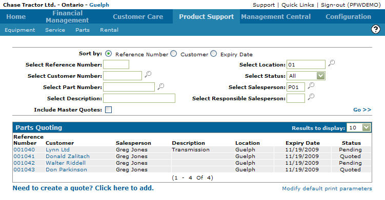Focus the Select Reference Number field
Viewport: 385px width, 200px height.
point(116,64)
